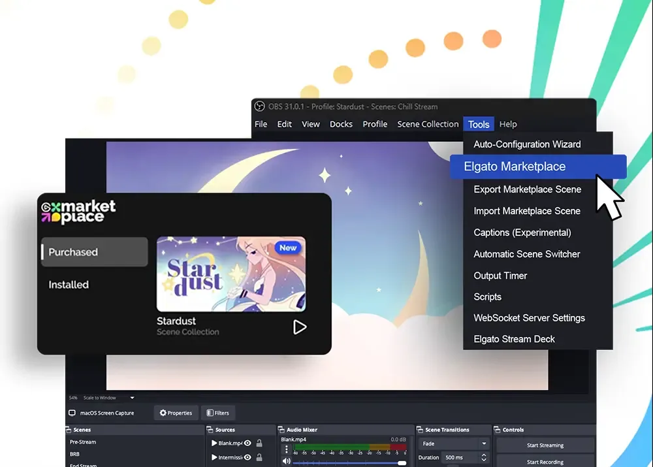Open the Stardust scene collection thumbnail
Image resolution: width=653 pixels, height=467 pixels.
tap(231, 274)
